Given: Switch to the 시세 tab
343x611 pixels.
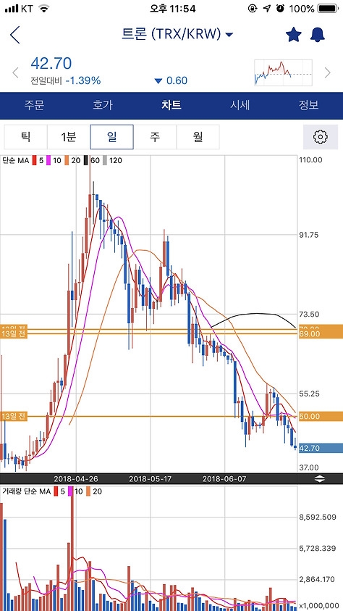Looking at the screenshot, I should pyautogui.click(x=240, y=105).
